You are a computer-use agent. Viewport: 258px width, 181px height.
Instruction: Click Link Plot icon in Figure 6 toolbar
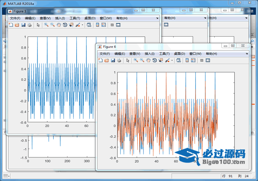[x=178, y=60]
